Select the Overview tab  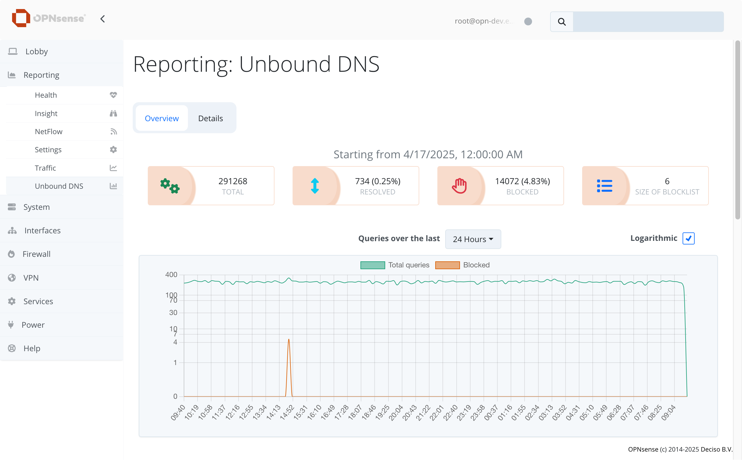pos(162,118)
